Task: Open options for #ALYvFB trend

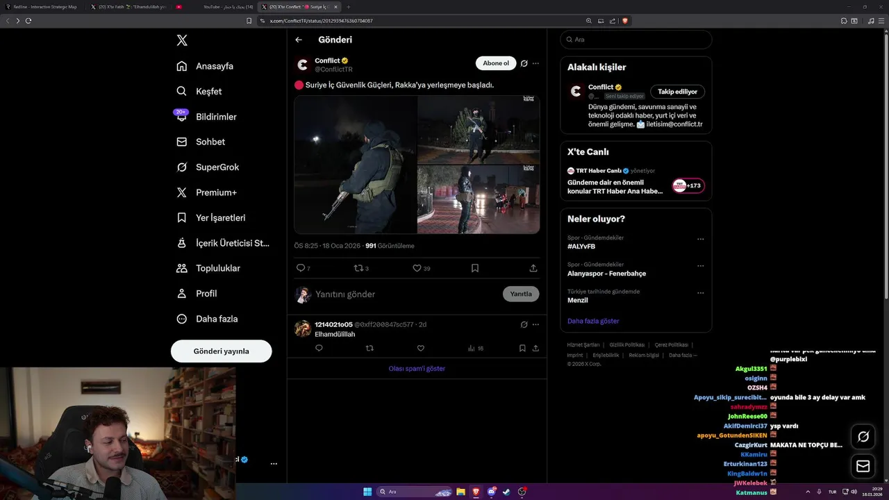Action: [700, 239]
